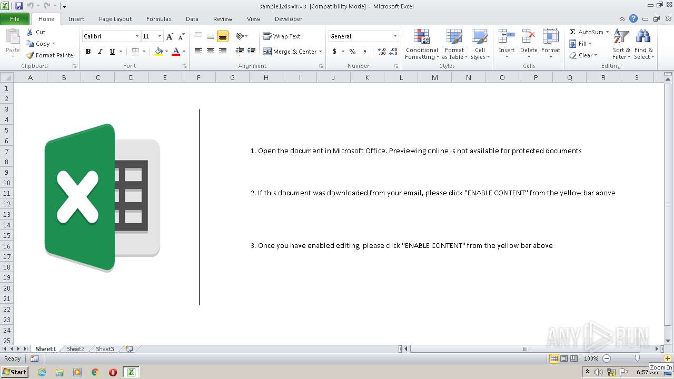Toggle Bold formatting

tap(88, 52)
